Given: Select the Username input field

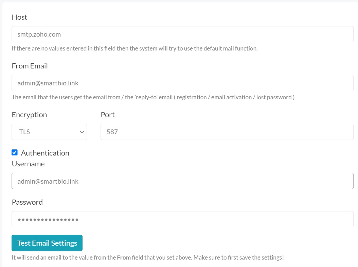Looking at the screenshot, I should [182, 181].
